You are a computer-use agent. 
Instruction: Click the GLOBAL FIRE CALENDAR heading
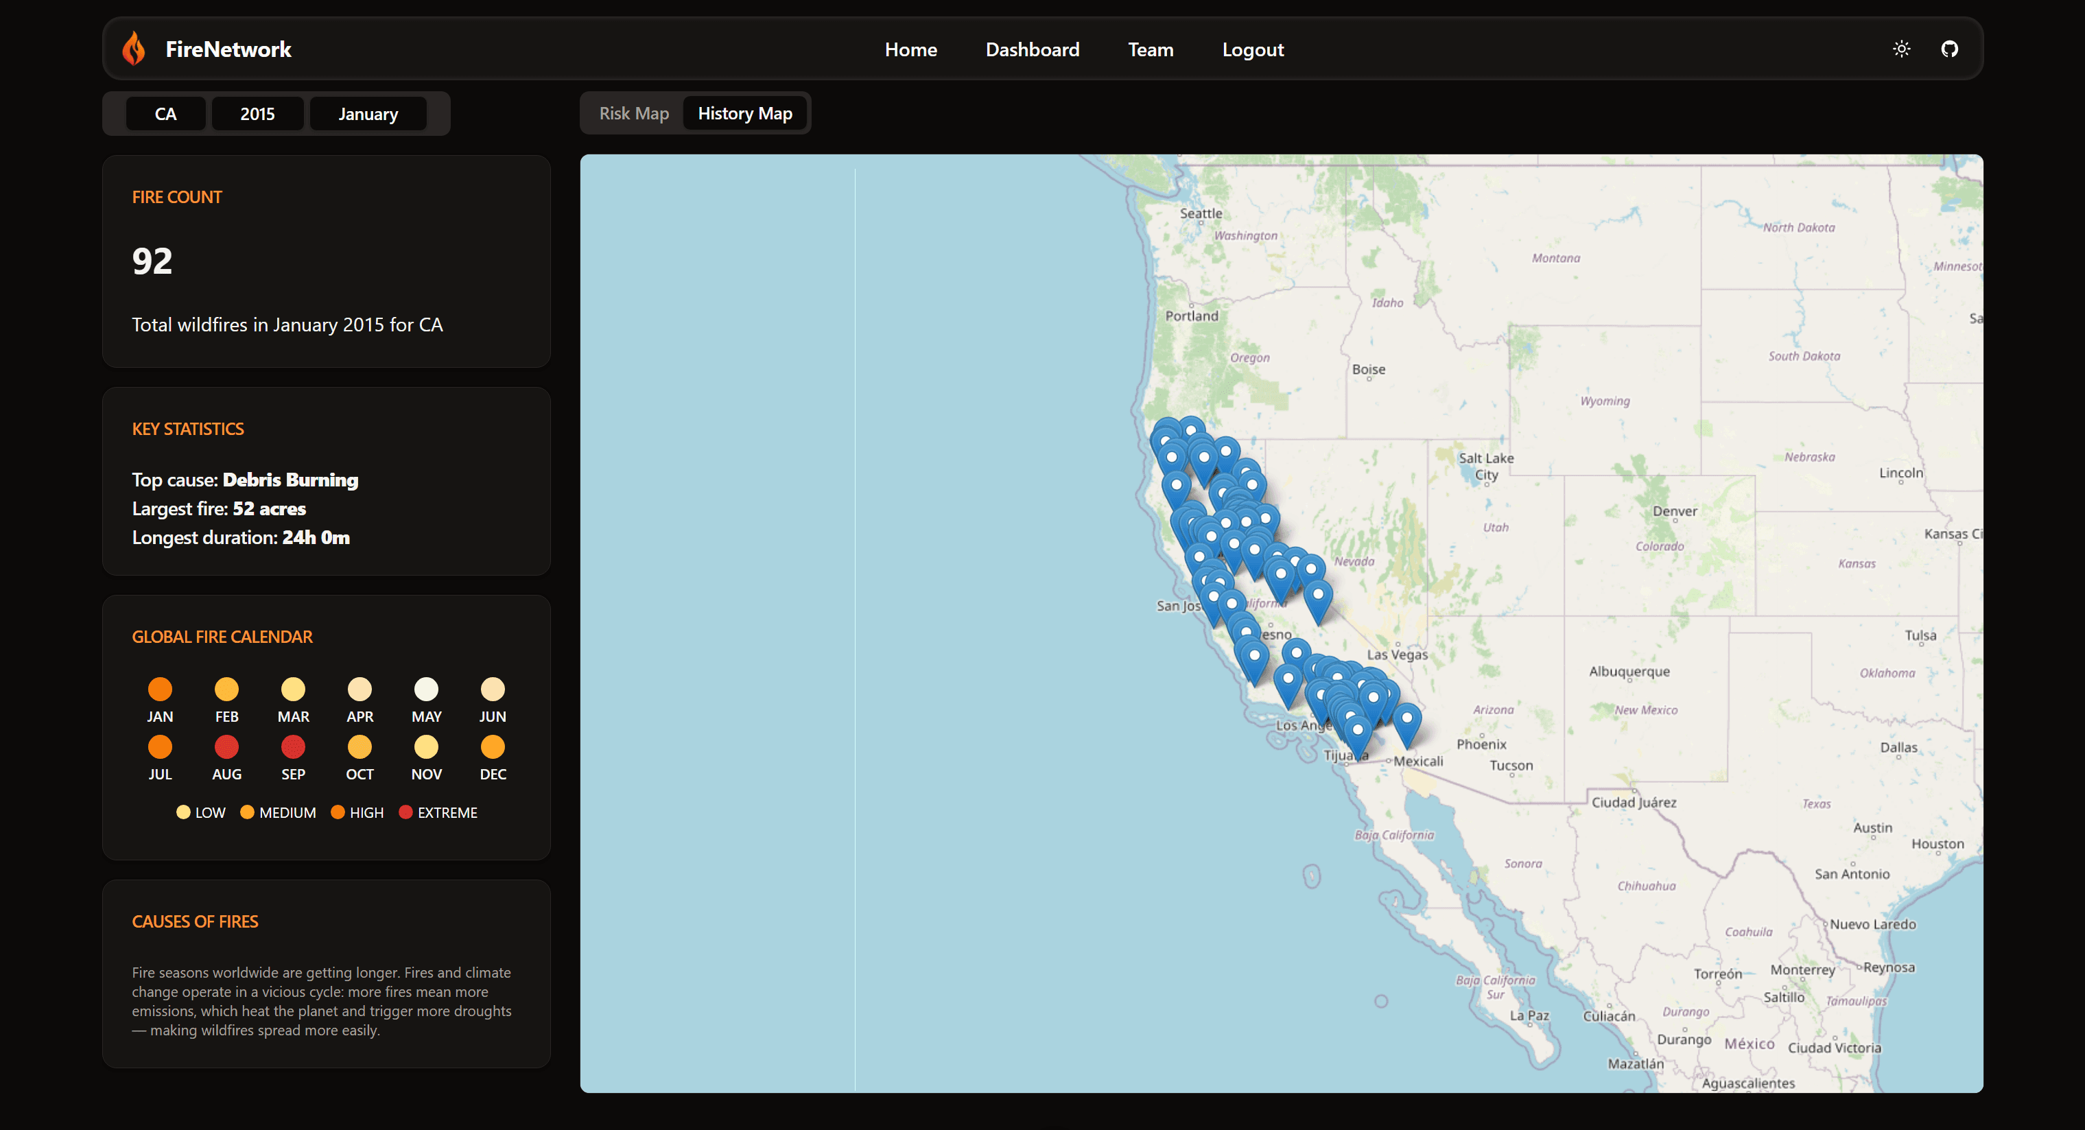click(x=222, y=636)
